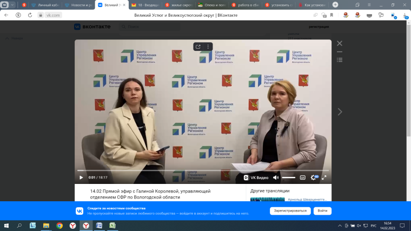Click the muted system volume tray icon

coord(359,226)
